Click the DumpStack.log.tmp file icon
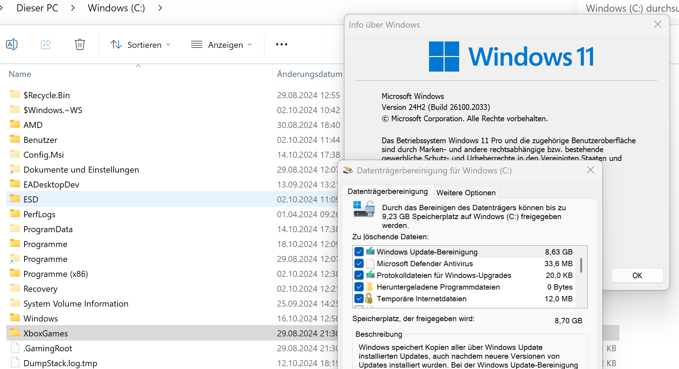 (x=15, y=363)
